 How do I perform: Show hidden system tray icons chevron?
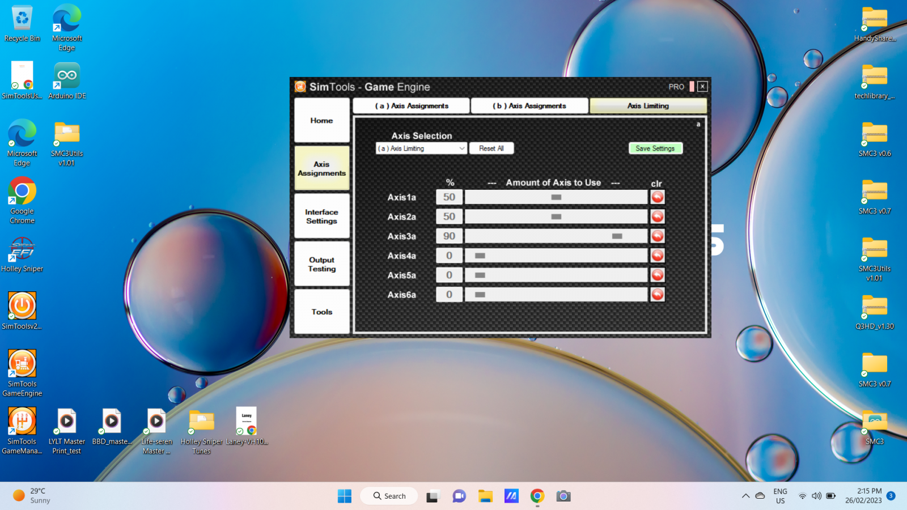[x=745, y=496]
